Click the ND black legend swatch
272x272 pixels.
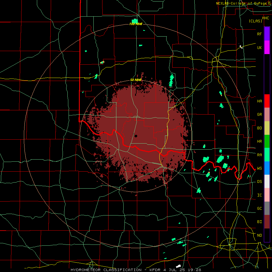pyautogui.click(x=267, y=235)
